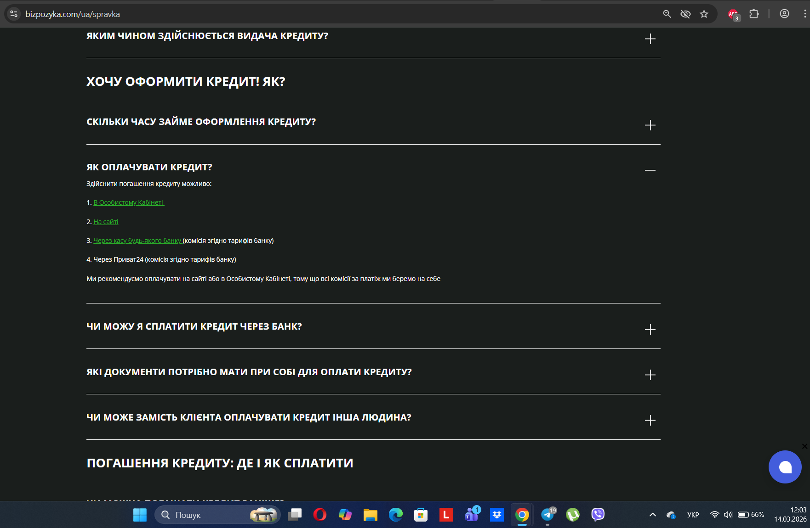810x528 pixels.
Task: Open Opera browser from taskbar
Action: 320,515
